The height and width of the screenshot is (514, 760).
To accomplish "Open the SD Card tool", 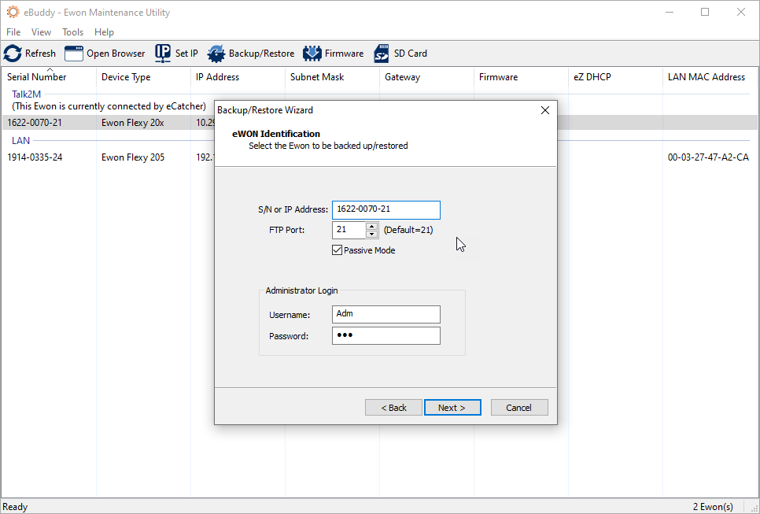I will tap(382, 54).
